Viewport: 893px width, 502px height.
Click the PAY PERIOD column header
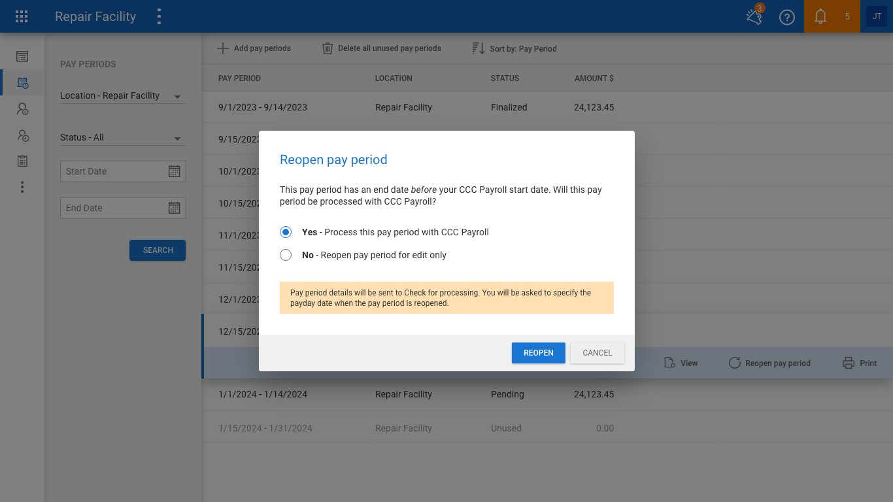pyautogui.click(x=239, y=78)
